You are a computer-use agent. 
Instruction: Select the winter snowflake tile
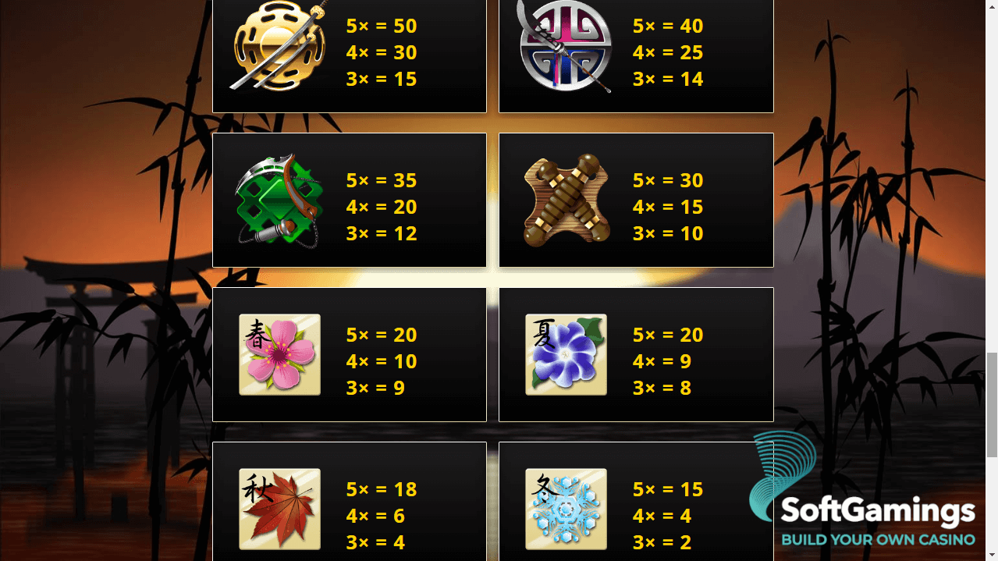click(x=566, y=510)
